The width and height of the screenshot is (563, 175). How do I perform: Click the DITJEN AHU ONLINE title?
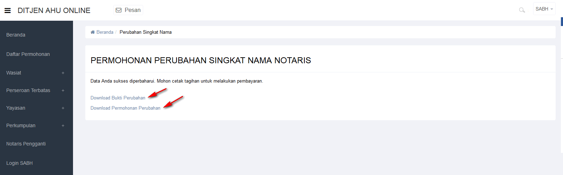tap(54, 11)
